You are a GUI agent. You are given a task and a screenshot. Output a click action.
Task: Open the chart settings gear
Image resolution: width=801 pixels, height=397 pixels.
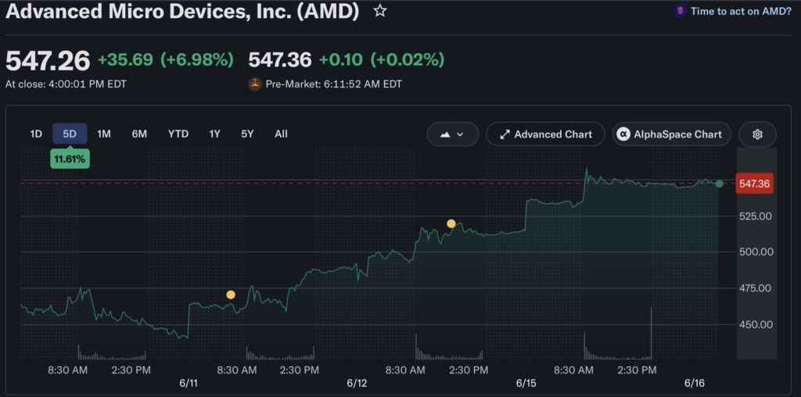[x=757, y=134]
